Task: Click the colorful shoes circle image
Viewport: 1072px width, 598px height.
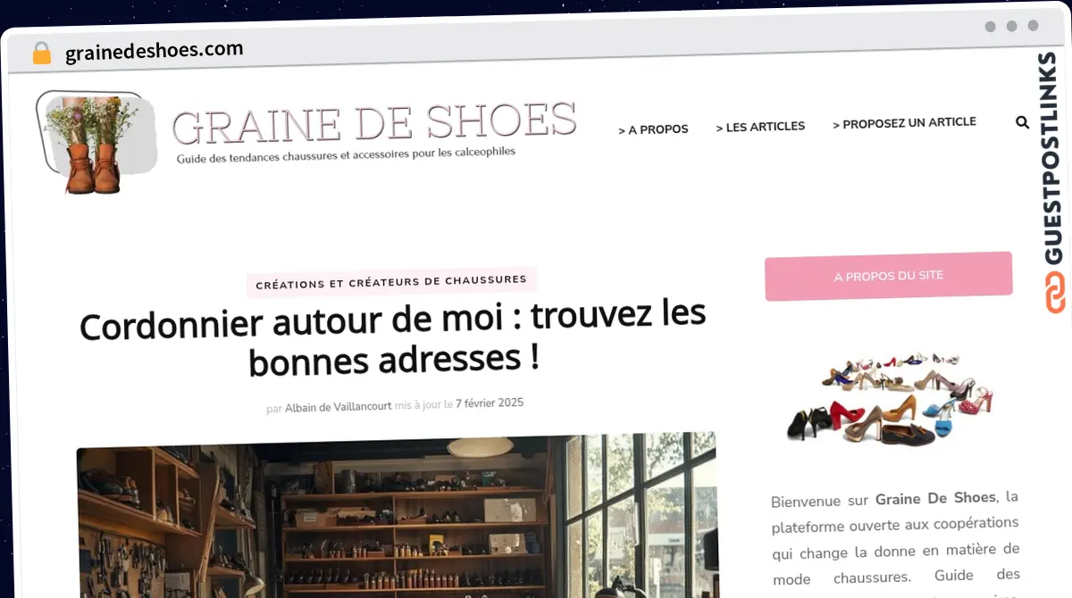Action: pyautogui.click(x=890, y=399)
